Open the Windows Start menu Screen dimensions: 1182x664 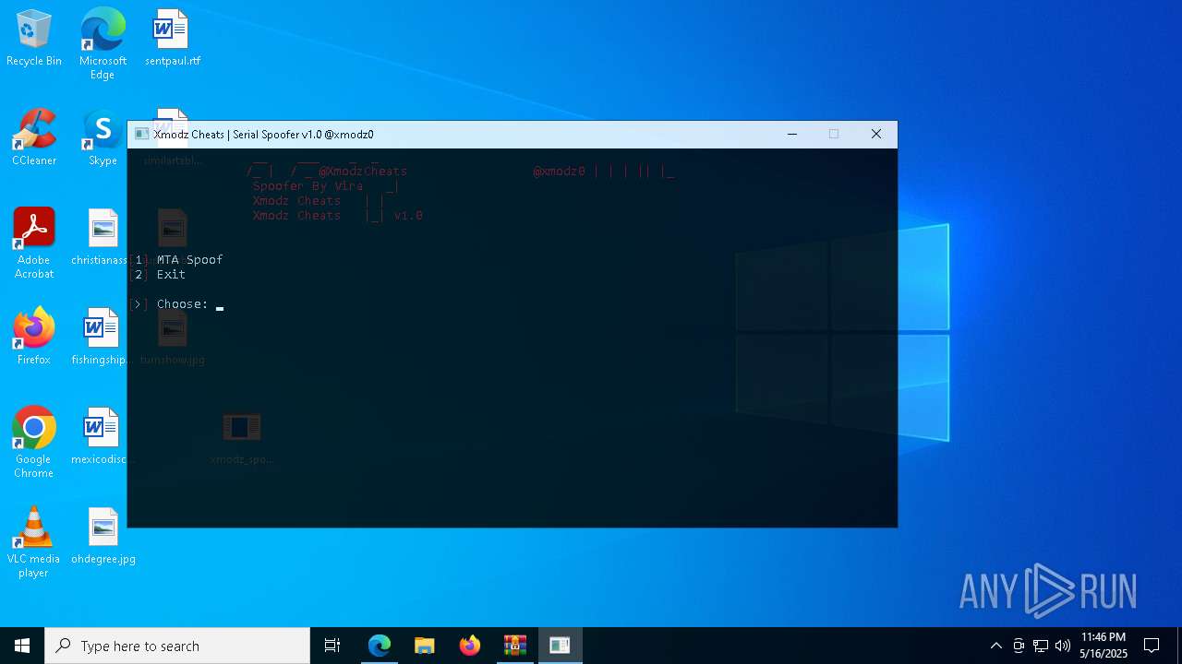pyautogui.click(x=22, y=646)
